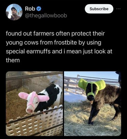Open the @thegallowboob handle link
Screen dimensions: 127x139
tap(46, 16)
